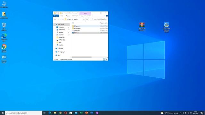The width and height of the screenshot is (205, 115).
Task: Select the Microsoft Edge desktop icon
Action: [x=4, y=37]
